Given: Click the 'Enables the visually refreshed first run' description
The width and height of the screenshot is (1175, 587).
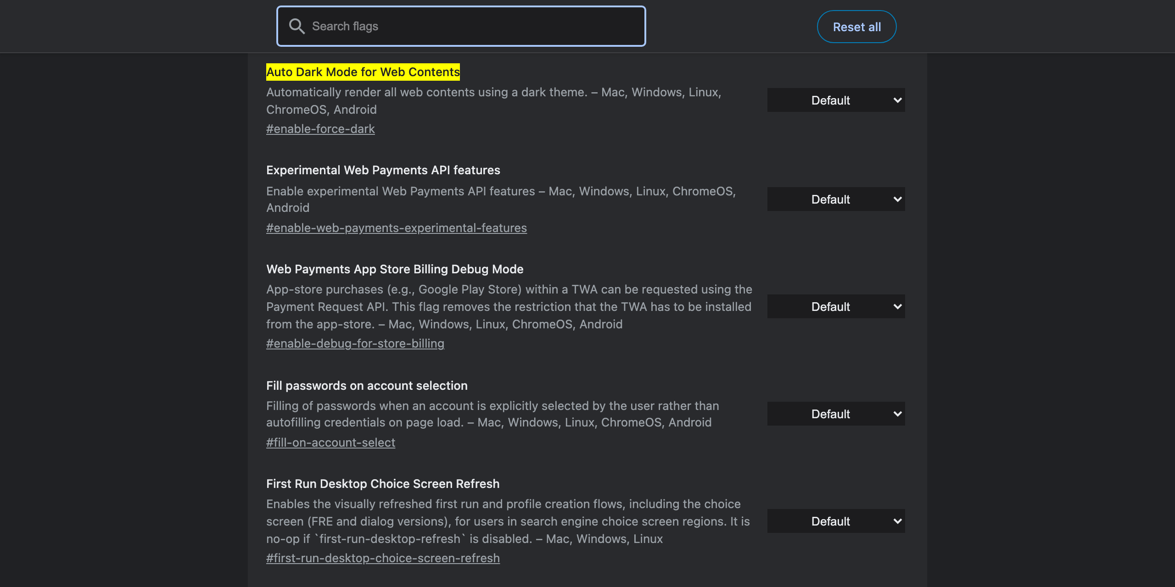Looking at the screenshot, I should (508, 521).
